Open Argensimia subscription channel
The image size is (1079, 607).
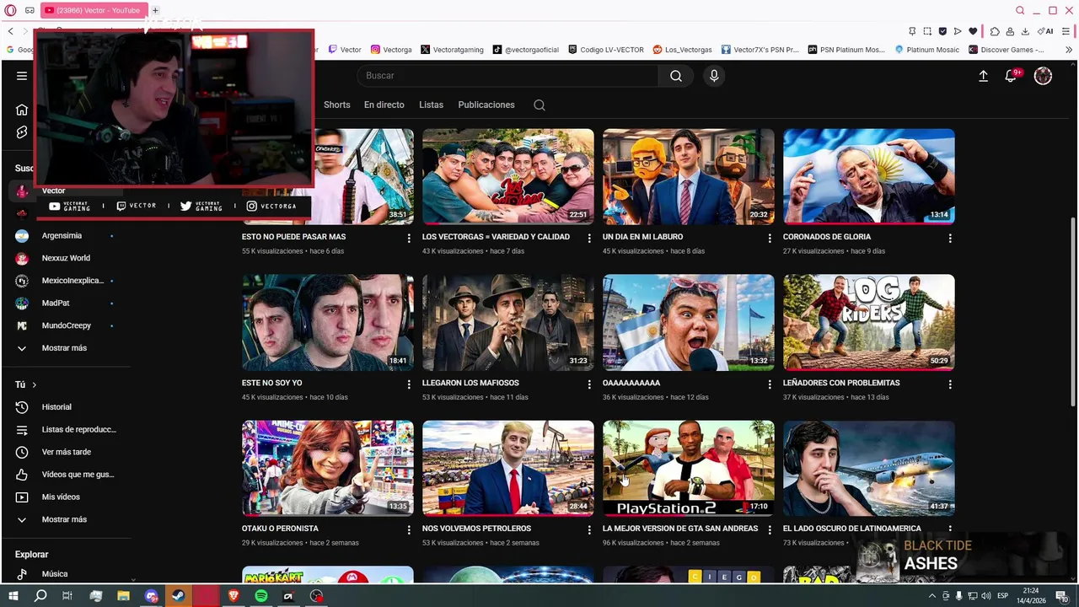[64, 236]
